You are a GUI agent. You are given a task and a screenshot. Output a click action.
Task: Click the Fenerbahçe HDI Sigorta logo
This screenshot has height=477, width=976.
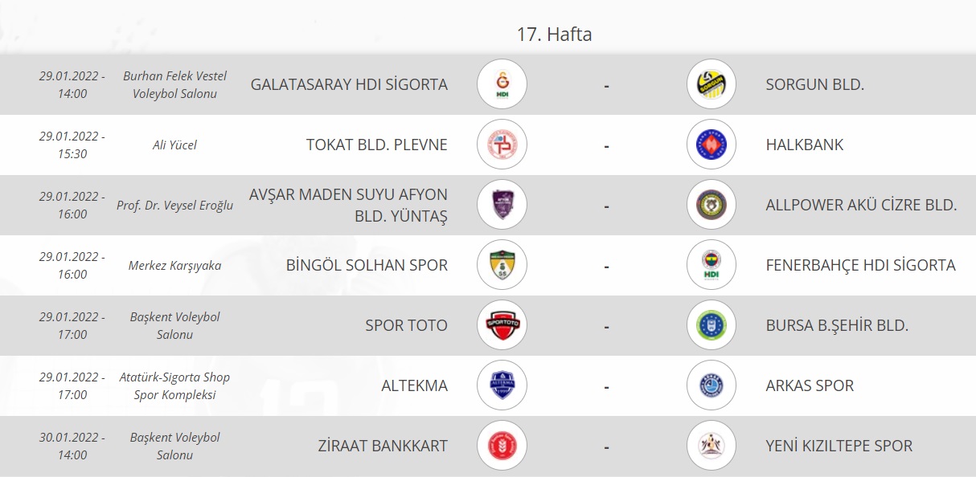(x=711, y=265)
